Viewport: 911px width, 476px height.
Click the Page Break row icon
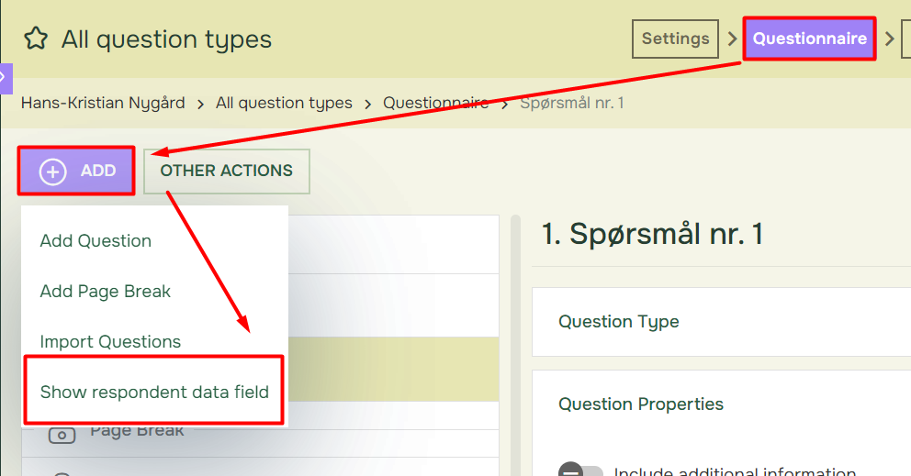click(x=62, y=435)
